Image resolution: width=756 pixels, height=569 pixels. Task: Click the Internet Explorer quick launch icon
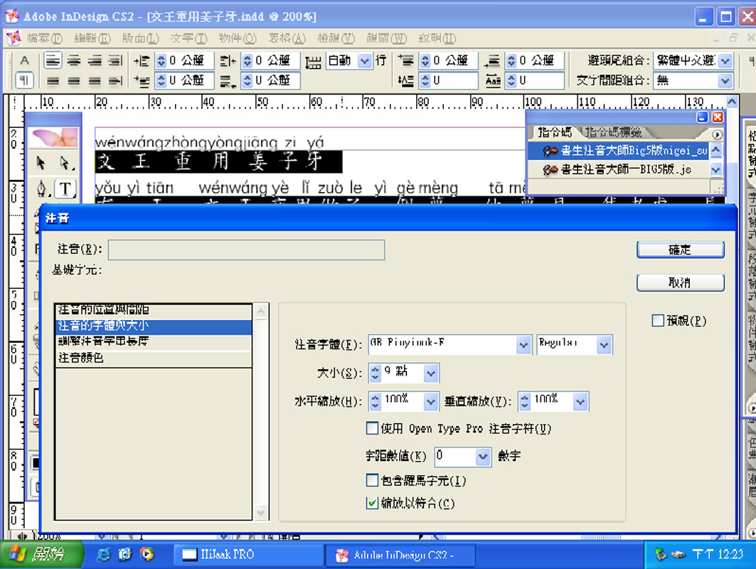(103, 555)
